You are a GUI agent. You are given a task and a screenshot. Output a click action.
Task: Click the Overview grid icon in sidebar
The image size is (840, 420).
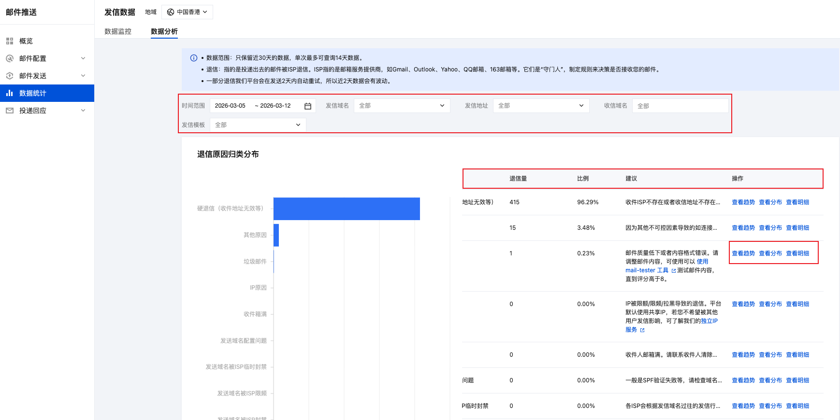10,41
